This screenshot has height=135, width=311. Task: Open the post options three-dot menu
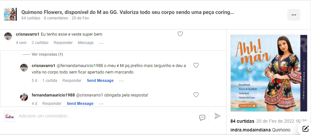(x=294, y=15)
